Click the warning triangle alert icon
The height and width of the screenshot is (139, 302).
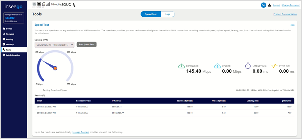point(269,5)
